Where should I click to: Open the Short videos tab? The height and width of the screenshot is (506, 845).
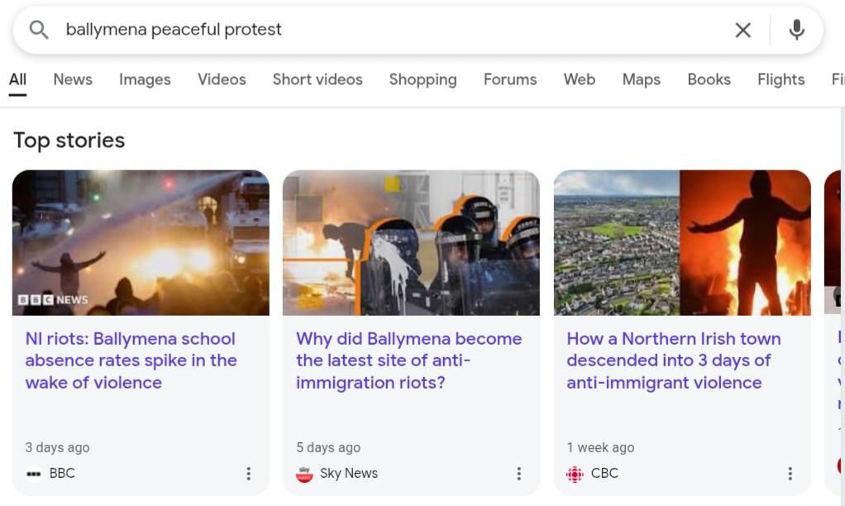tap(317, 79)
